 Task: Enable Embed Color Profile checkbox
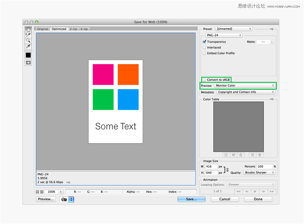coord(204,53)
